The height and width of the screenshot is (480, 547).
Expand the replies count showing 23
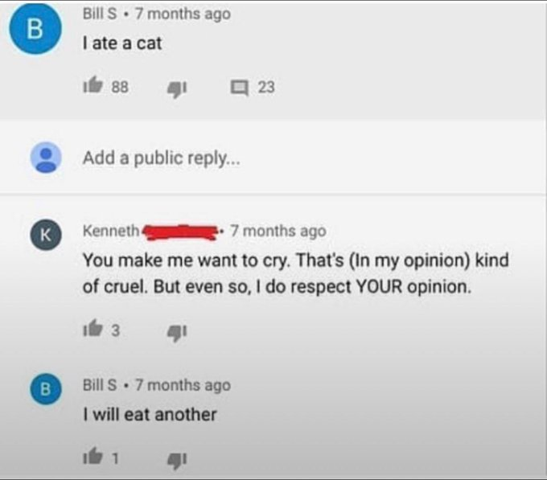pos(266,87)
